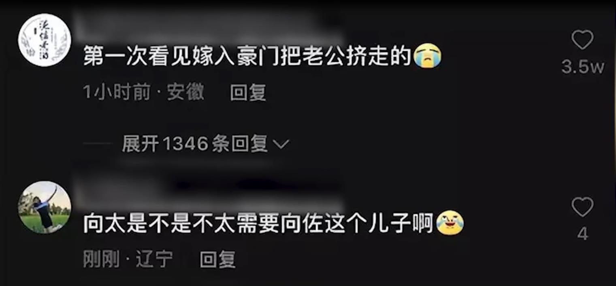Viewport: 616px width, 286px height.
Task: Select the comment text 第一次看见嫁入豪门把老公挤走的
Action: point(248,56)
